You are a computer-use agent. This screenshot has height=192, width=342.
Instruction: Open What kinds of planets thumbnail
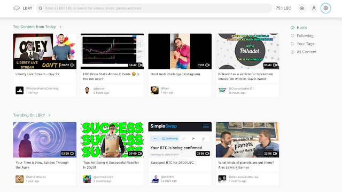coord(247,140)
